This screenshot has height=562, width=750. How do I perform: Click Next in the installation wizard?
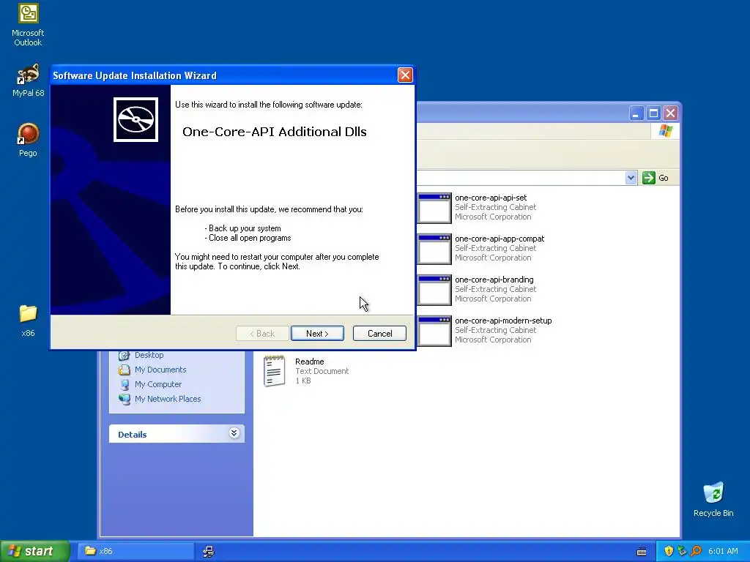(x=317, y=334)
